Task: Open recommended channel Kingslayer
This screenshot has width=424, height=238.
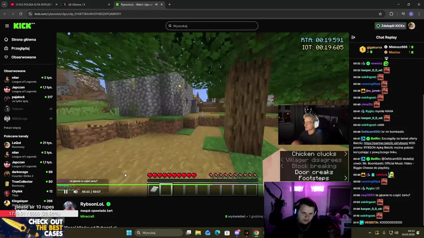Action: (28, 203)
